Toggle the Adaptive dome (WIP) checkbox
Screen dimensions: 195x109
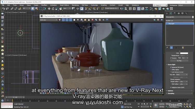click(171, 86)
